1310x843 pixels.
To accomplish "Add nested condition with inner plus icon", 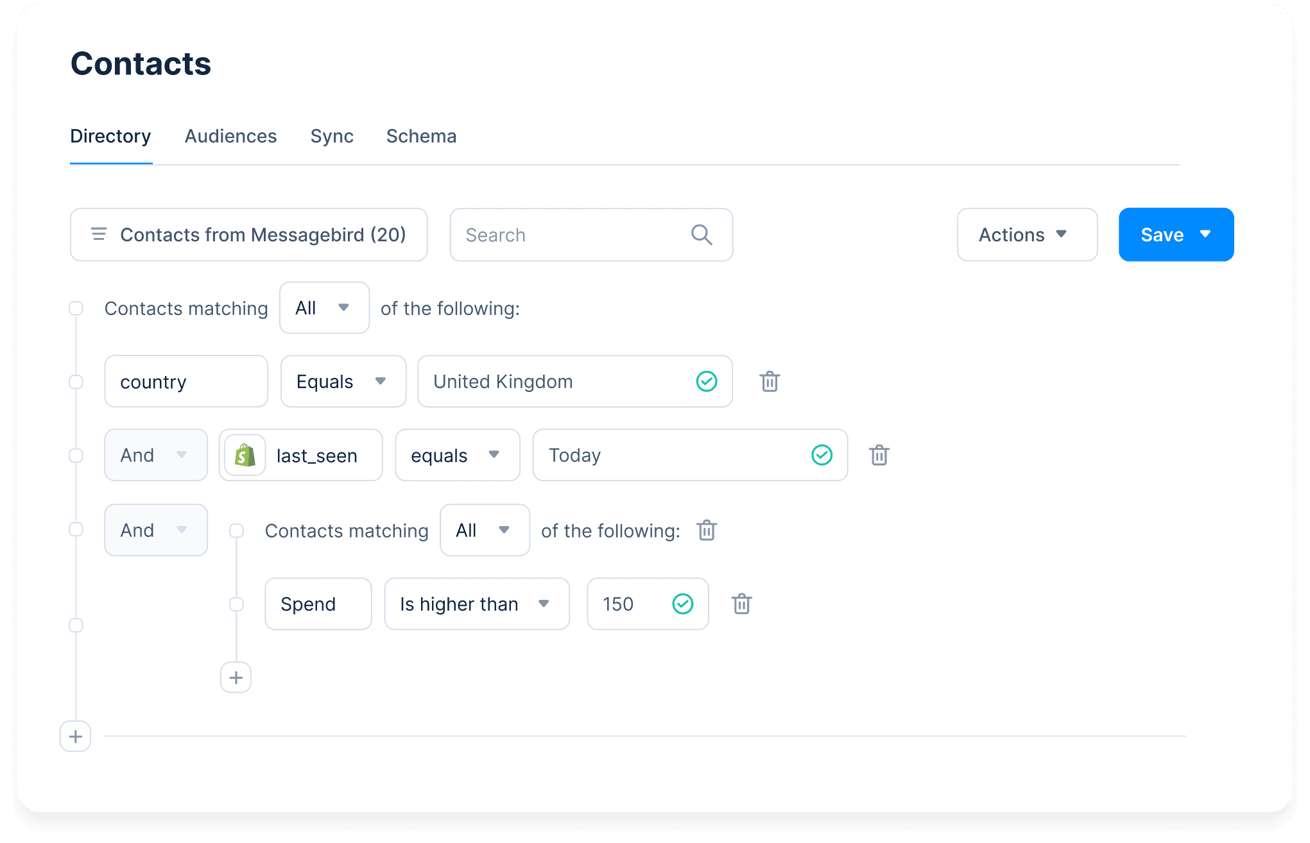I will 236,677.
